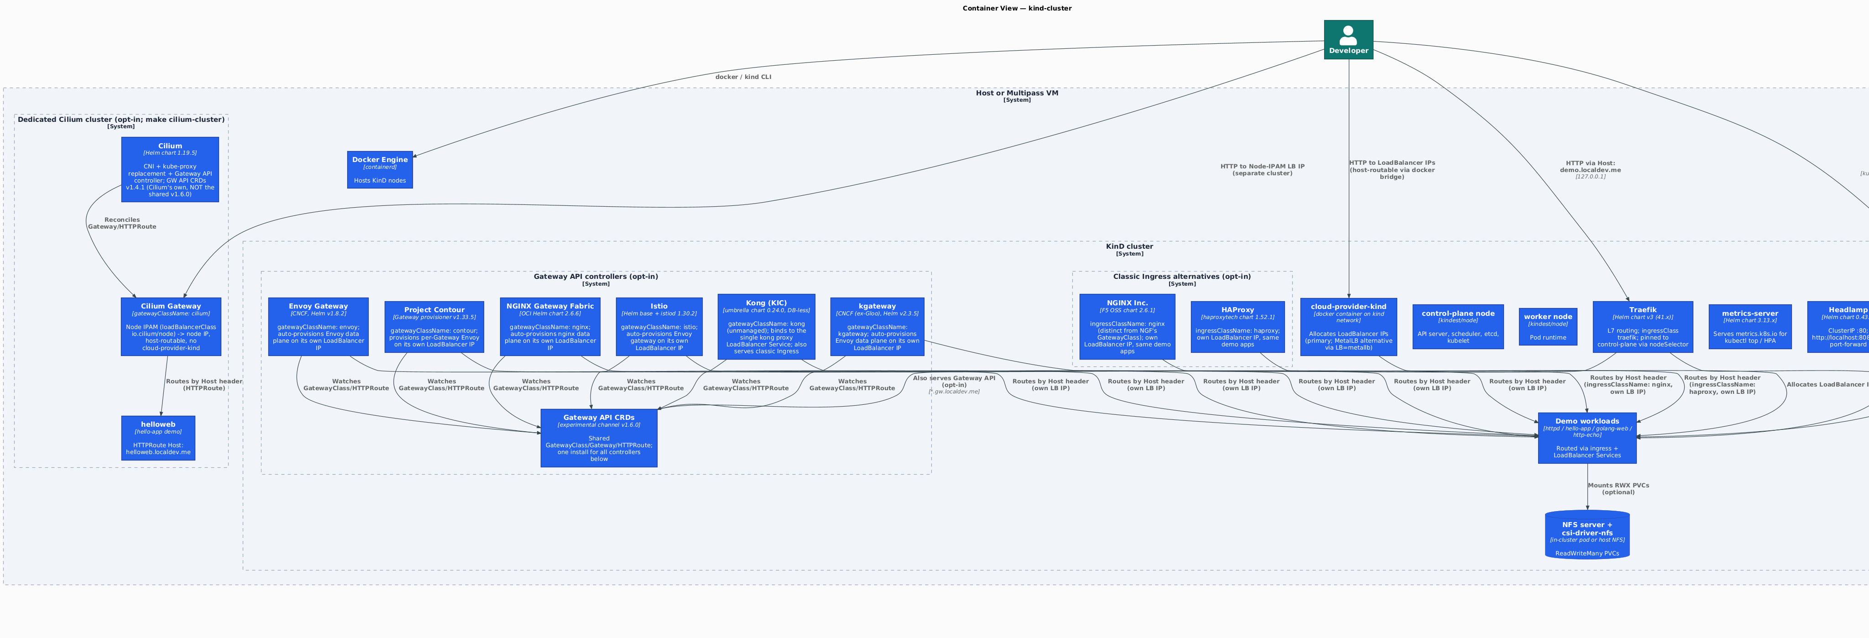Screen dimensions: 1869x638
Task: Select the cloud-provider-kind box
Action: [x=1349, y=327]
